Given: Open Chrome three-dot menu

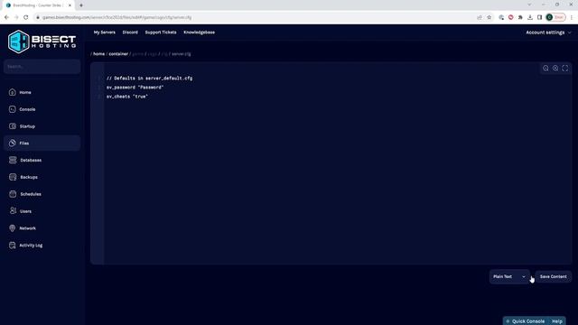Looking at the screenshot, I should [572, 17].
